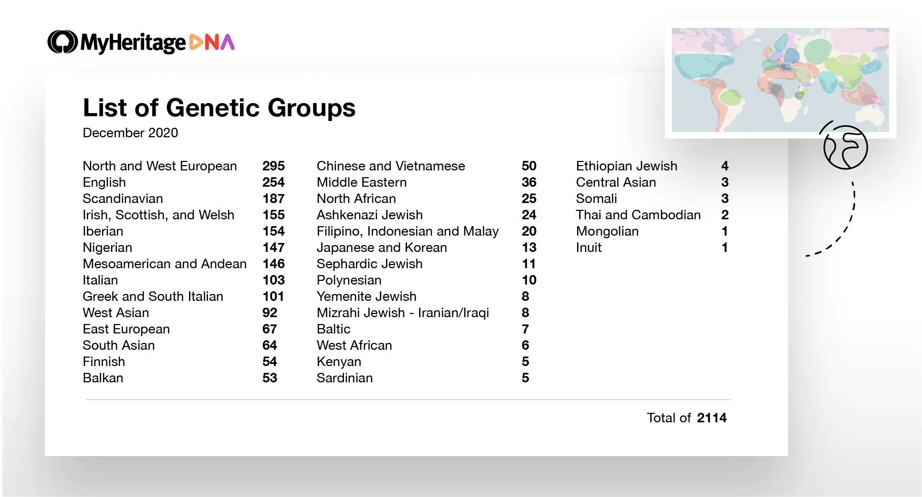The image size is (922, 497).
Task: Select the Chinese and Vietnamese entry
Action: coord(391,166)
